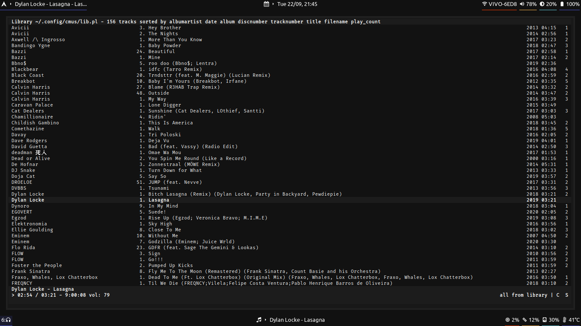Select 'Zonnestraal (MÖWE Remix)' by De Hofnar

coord(290,164)
